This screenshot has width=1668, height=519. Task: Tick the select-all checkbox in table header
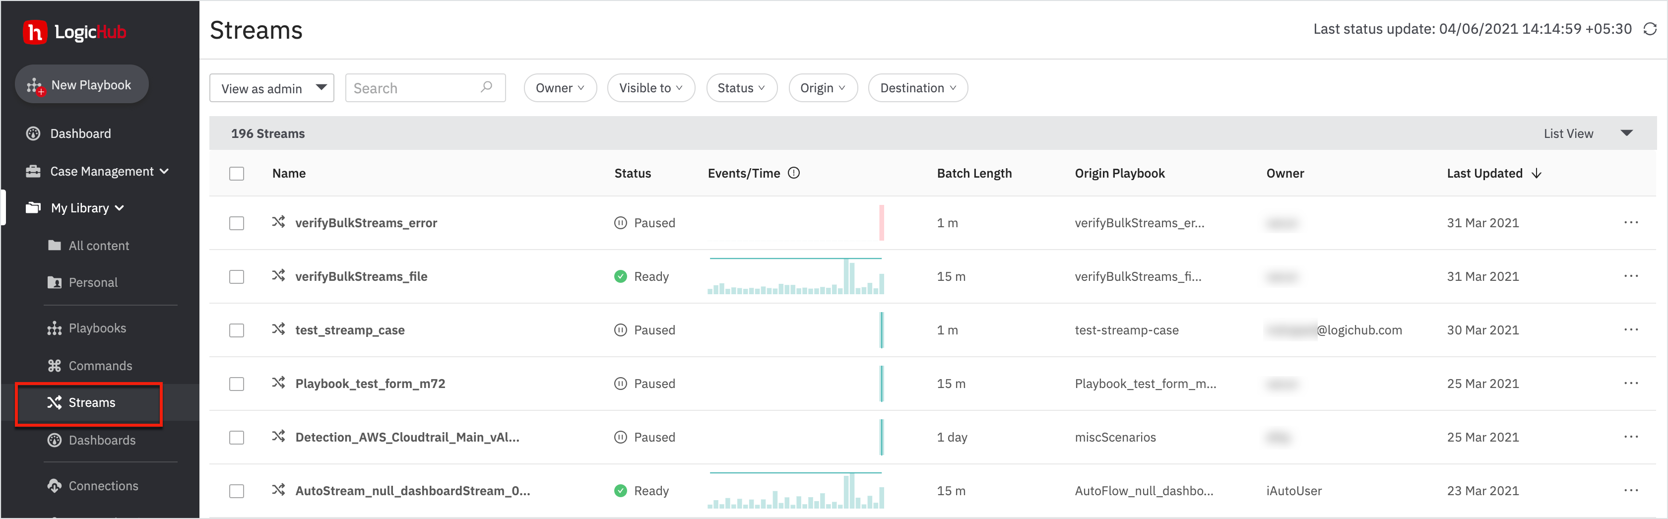(x=237, y=174)
